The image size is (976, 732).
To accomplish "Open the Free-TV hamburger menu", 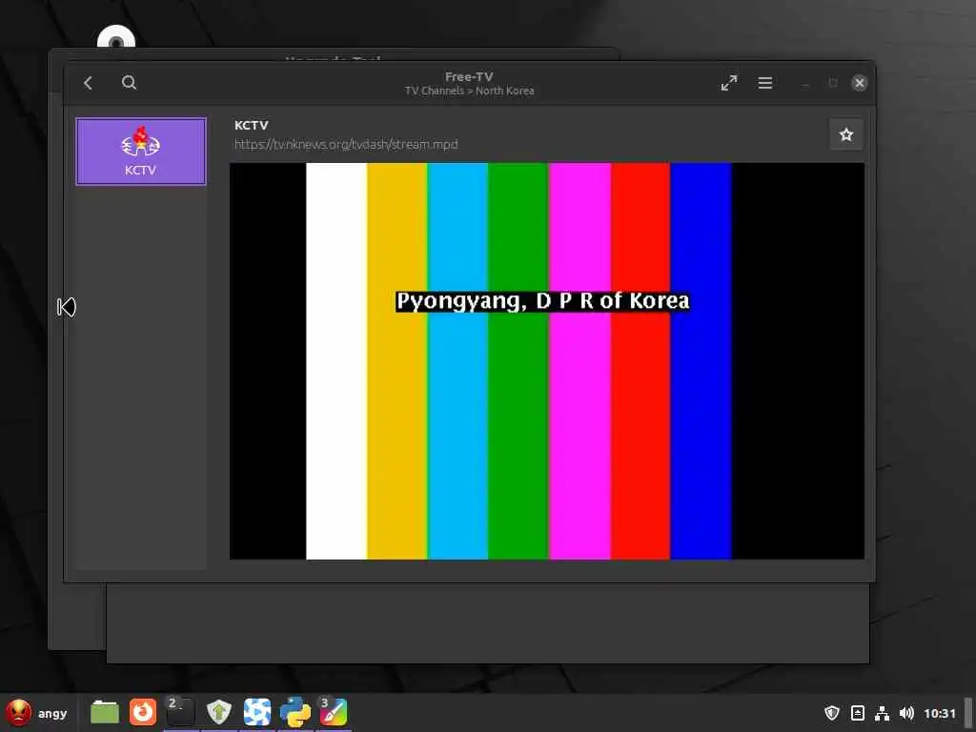I will [765, 83].
